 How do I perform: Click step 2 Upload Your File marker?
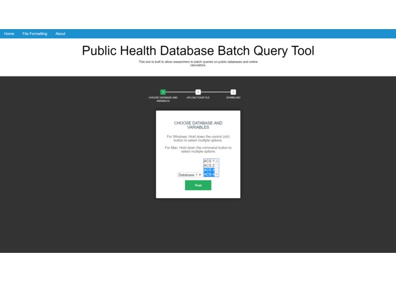(x=198, y=92)
